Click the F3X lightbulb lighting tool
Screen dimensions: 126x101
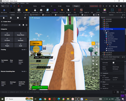[x=93, y=64]
